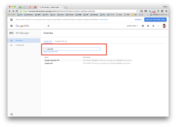Switch to the green diamond pinned tab

(20, 7)
